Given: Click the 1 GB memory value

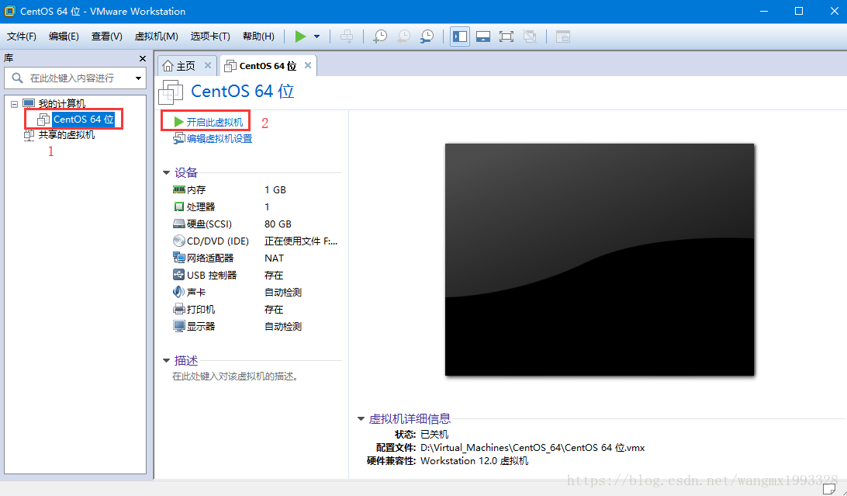Looking at the screenshot, I should (275, 190).
